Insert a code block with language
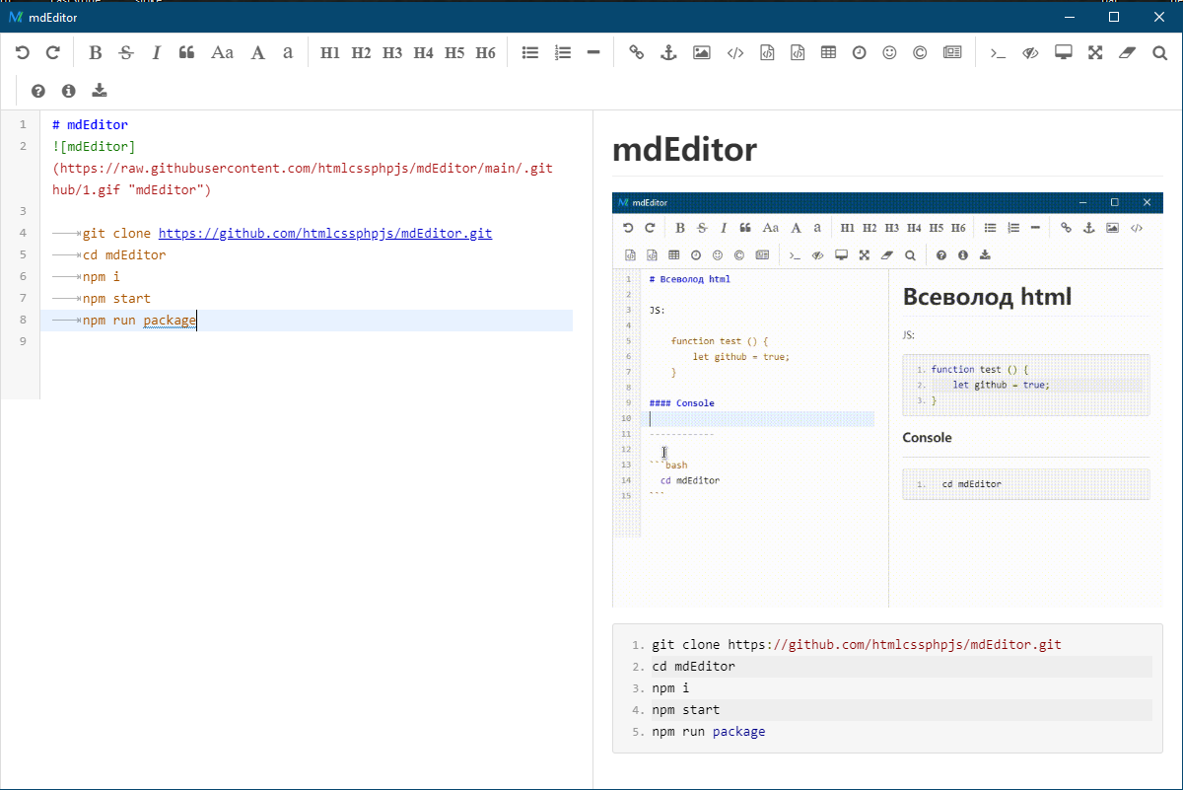Screen dimensions: 1183x790 coord(798,53)
